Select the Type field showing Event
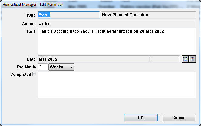This screenshot has height=126, width=201. pyautogui.click(x=68, y=15)
